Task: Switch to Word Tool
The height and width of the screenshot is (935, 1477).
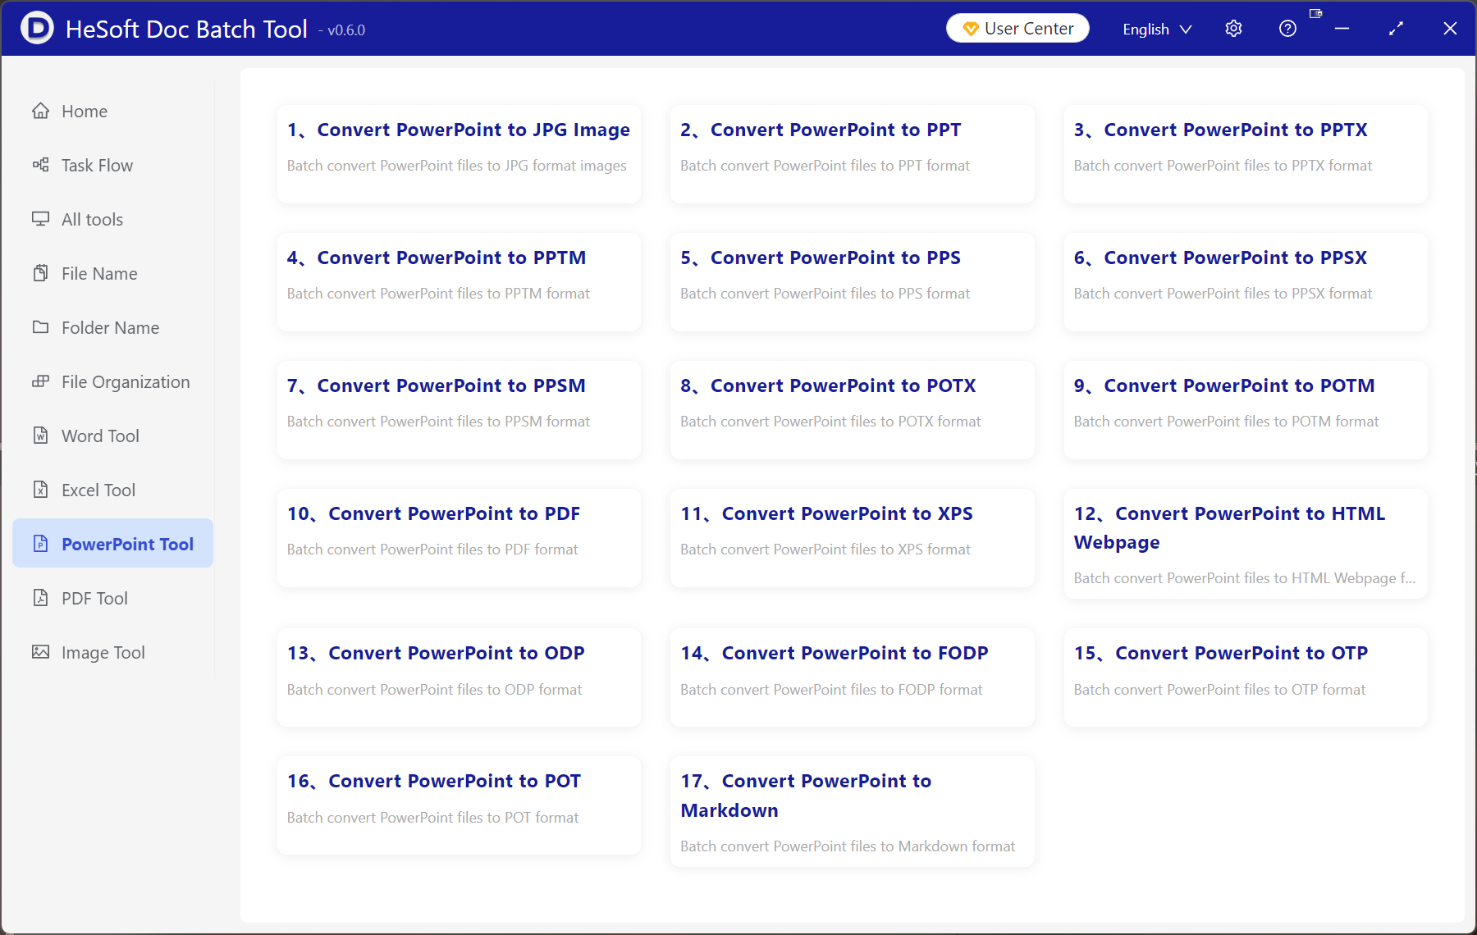Action: 112,436
